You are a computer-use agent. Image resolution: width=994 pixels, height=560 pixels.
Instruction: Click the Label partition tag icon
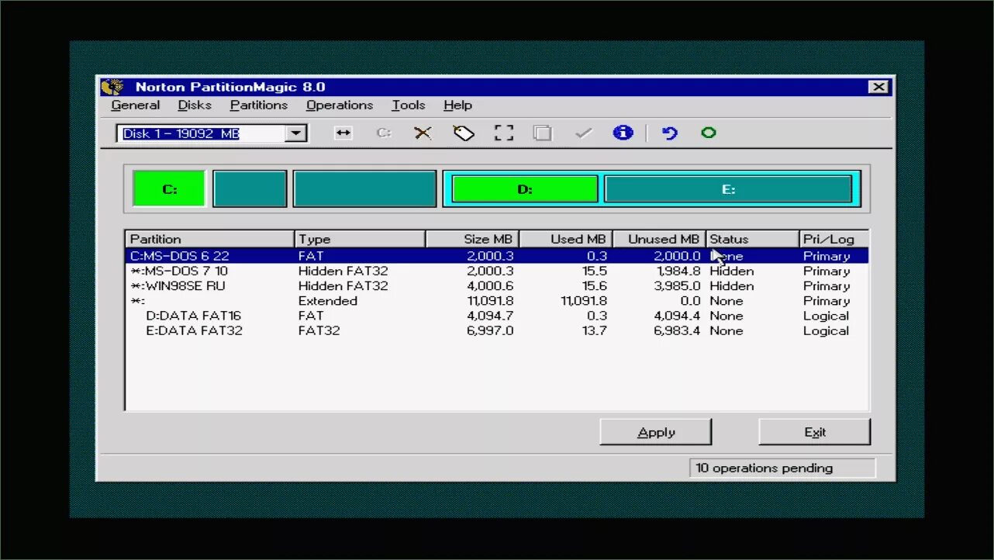tap(464, 133)
